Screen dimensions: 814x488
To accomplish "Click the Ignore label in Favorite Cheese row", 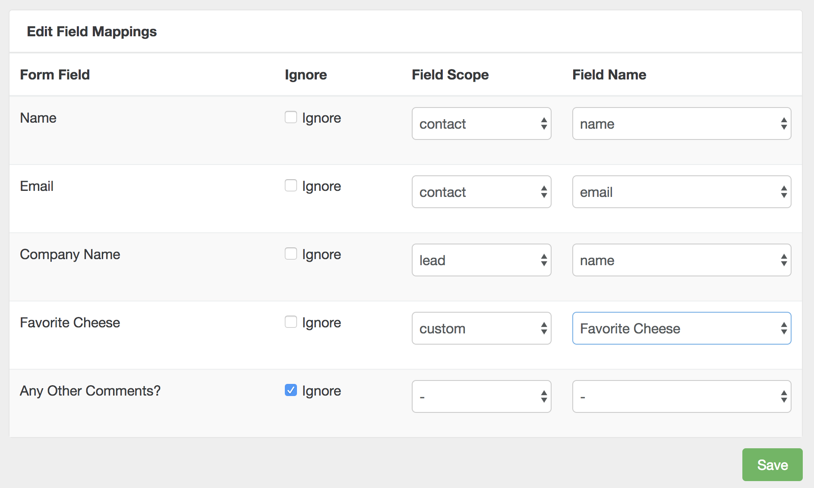I will point(322,323).
